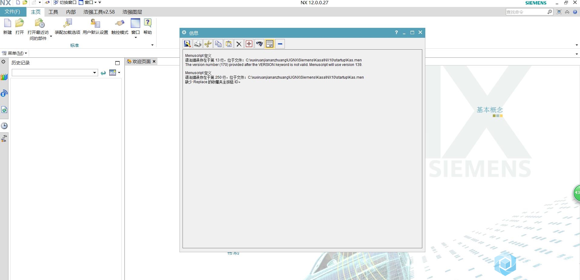Click the binoculars Find icon in 信息 window
580x280 pixels.
pyautogui.click(x=259, y=44)
